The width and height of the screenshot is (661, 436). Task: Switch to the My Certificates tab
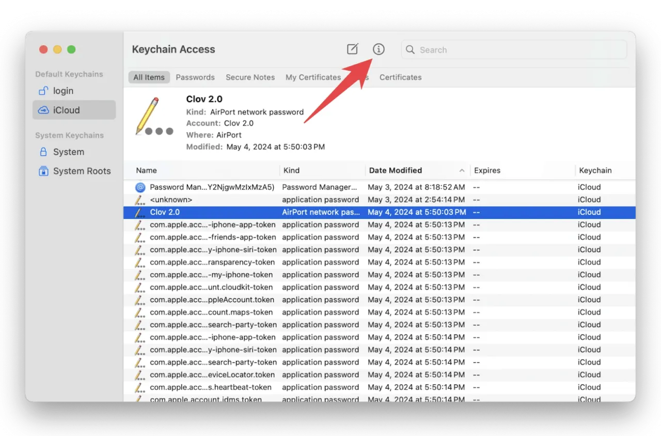point(313,77)
